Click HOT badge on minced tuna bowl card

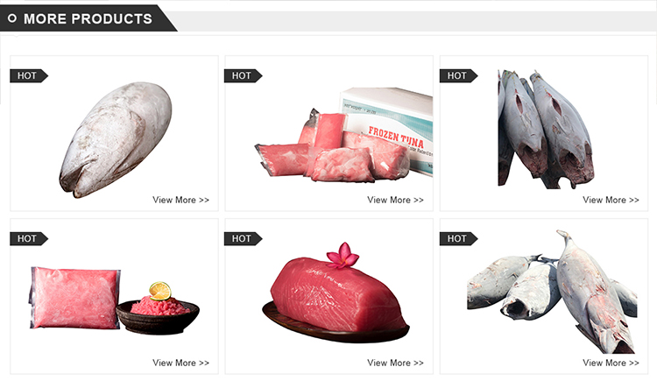coord(29,238)
